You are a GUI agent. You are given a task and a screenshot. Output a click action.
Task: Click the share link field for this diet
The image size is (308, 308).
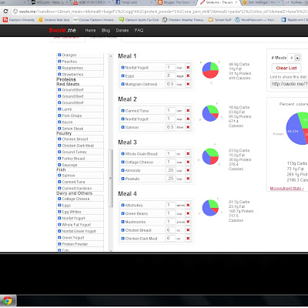(290, 84)
